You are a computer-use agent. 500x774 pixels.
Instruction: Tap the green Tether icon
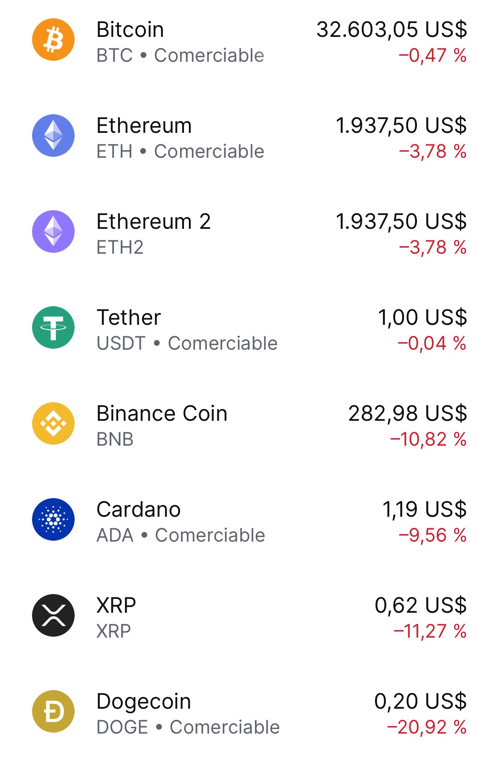pos(53,327)
